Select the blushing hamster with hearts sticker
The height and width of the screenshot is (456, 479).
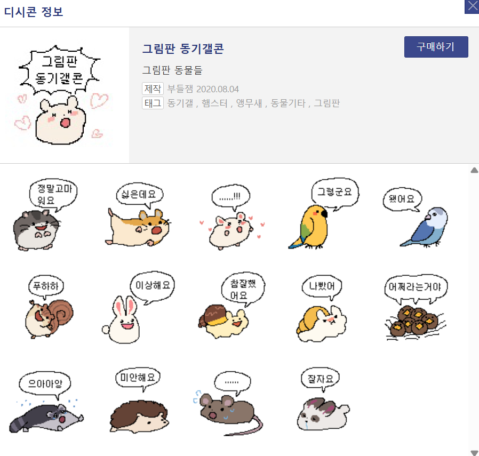pos(231,218)
